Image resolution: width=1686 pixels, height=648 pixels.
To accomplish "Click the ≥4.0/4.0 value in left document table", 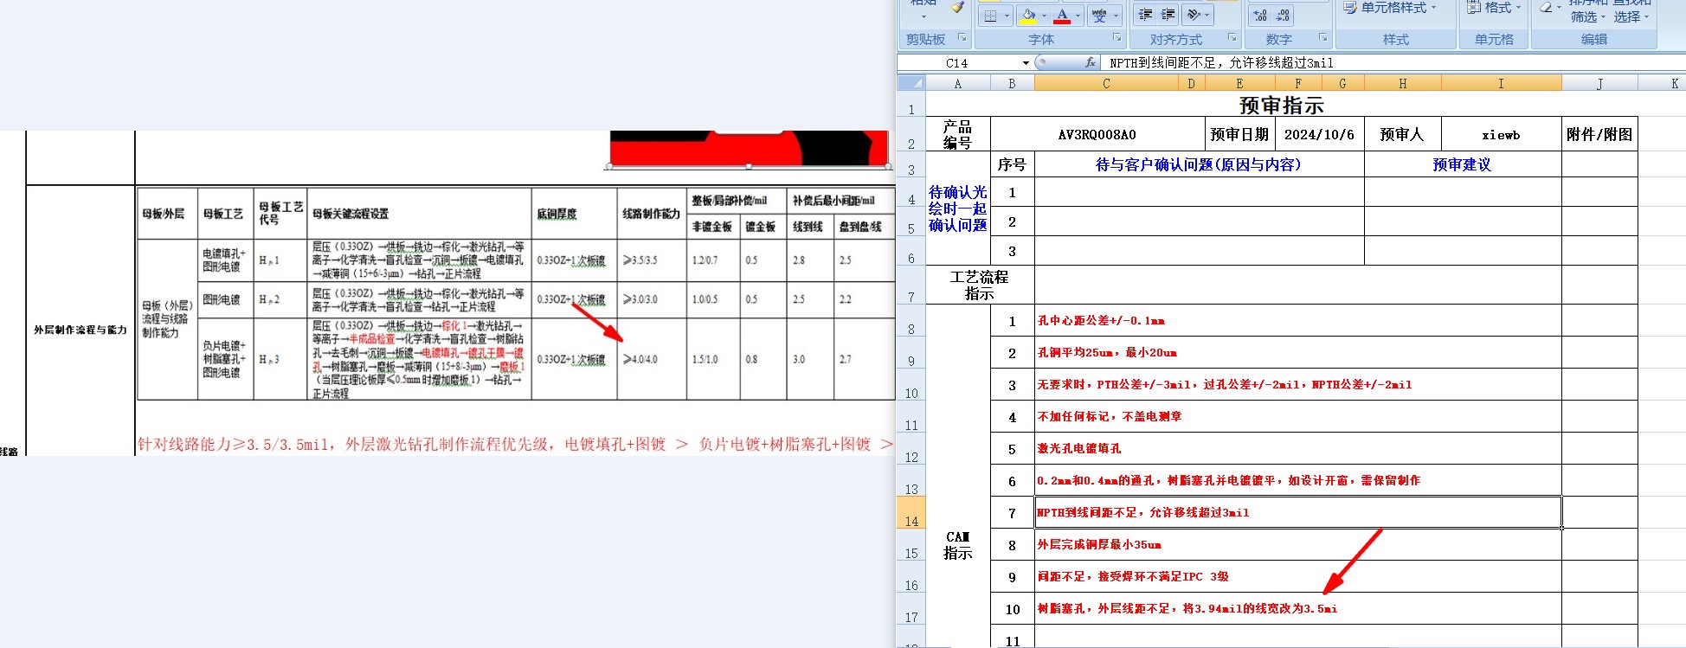I will 640,359.
